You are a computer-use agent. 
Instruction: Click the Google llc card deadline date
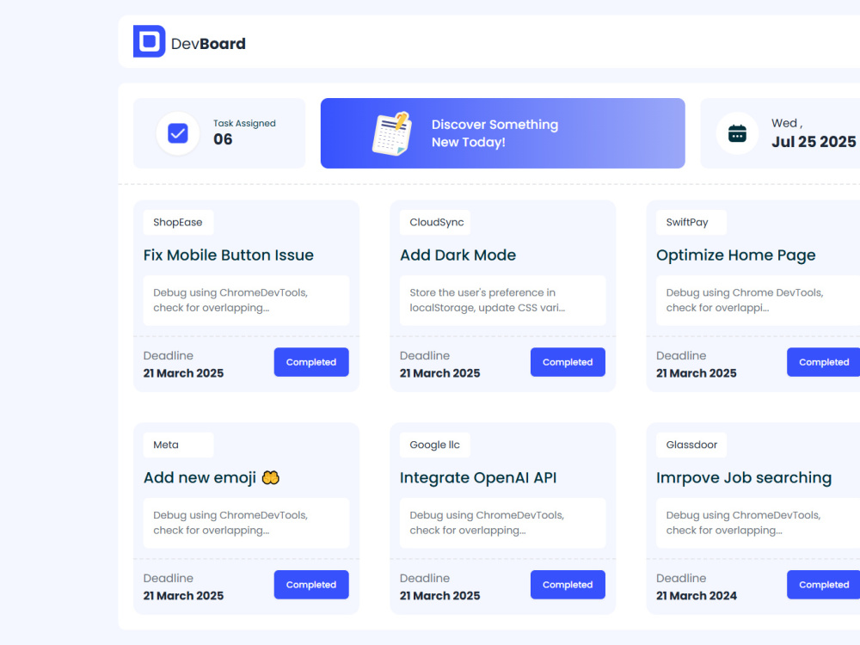click(439, 596)
